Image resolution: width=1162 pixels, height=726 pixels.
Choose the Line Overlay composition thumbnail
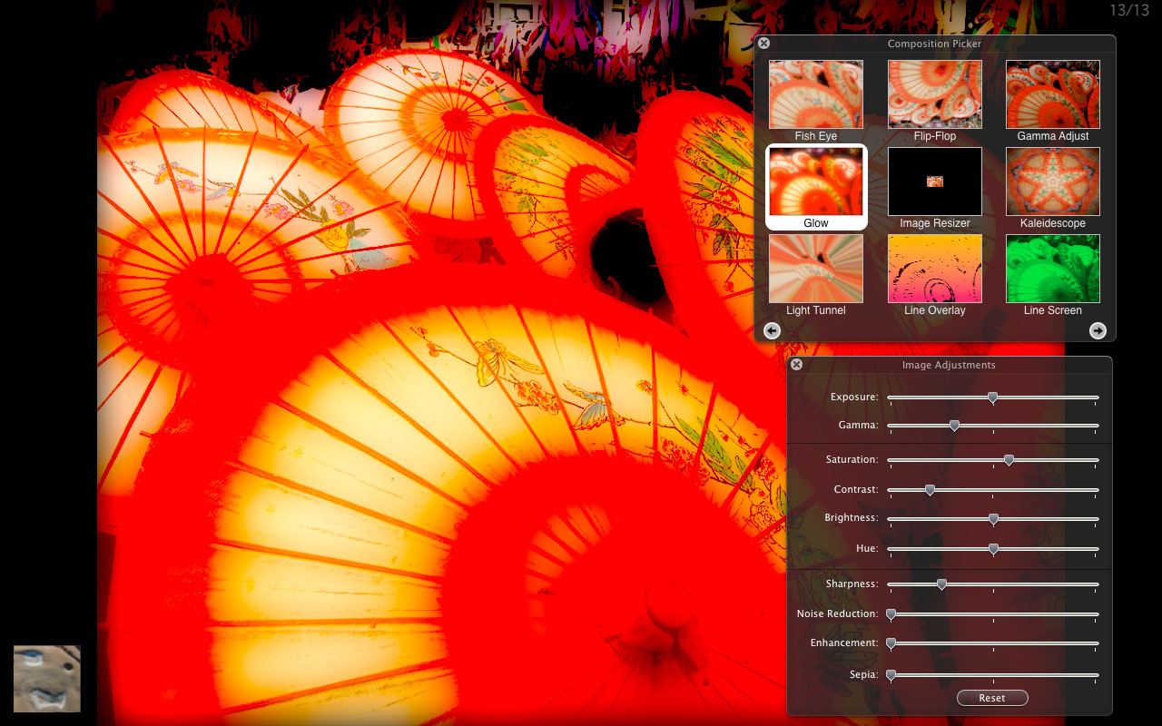pyautogui.click(x=934, y=269)
